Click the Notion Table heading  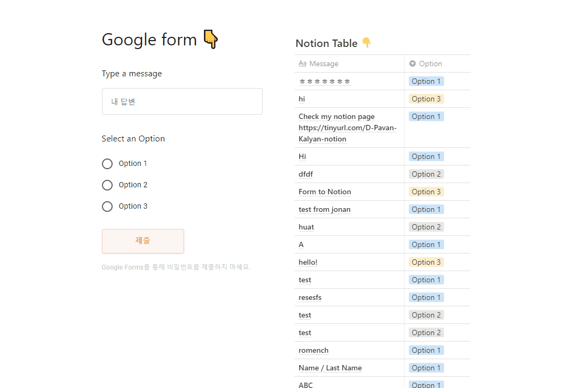point(326,43)
